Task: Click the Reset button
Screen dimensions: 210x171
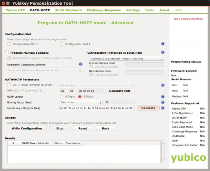Action: [83, 128]
